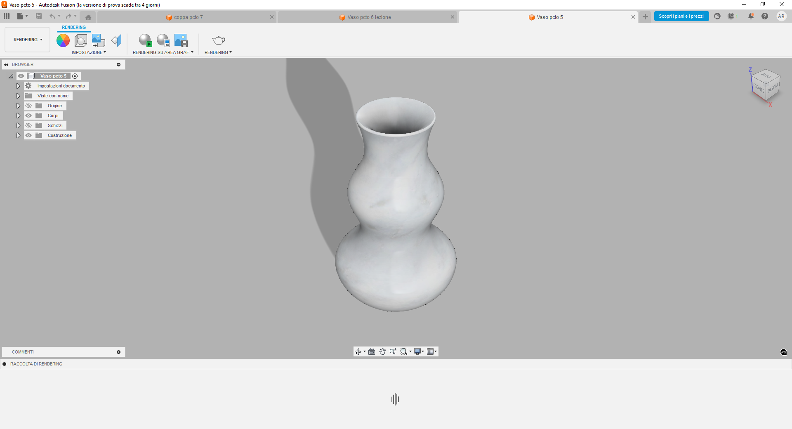
Task: Toggle visibility of Costruzione folder
Action: [x=28, y=135]
